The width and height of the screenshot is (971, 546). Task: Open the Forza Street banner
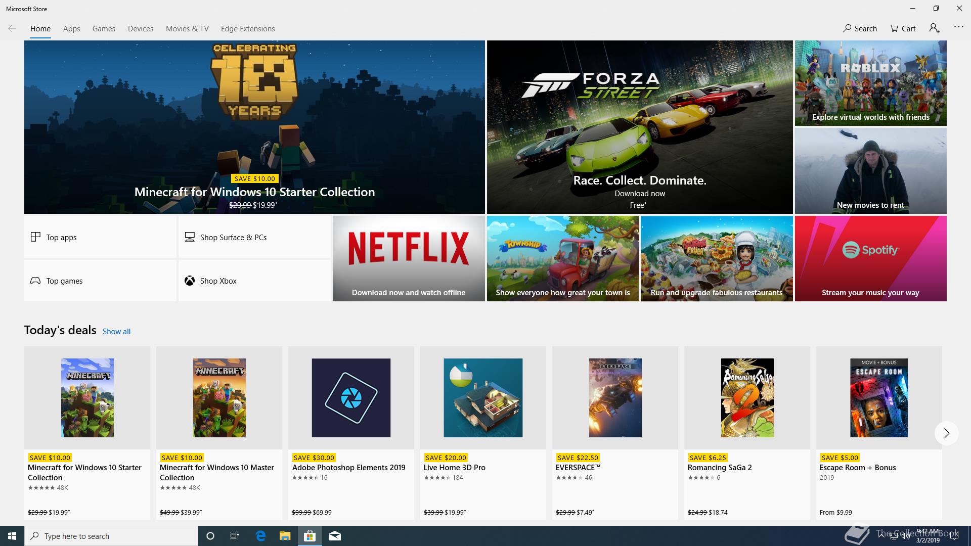(640, 127)
